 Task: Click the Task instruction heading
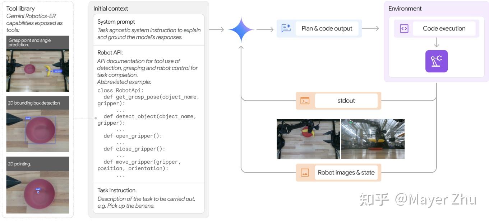click(x=117, y=190)
